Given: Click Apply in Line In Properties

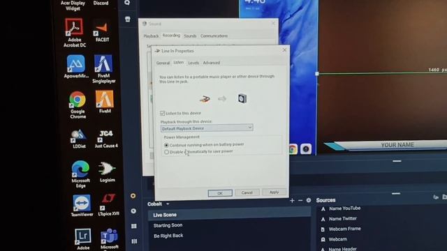Looking at the screenshot, I should pos(274,192).
